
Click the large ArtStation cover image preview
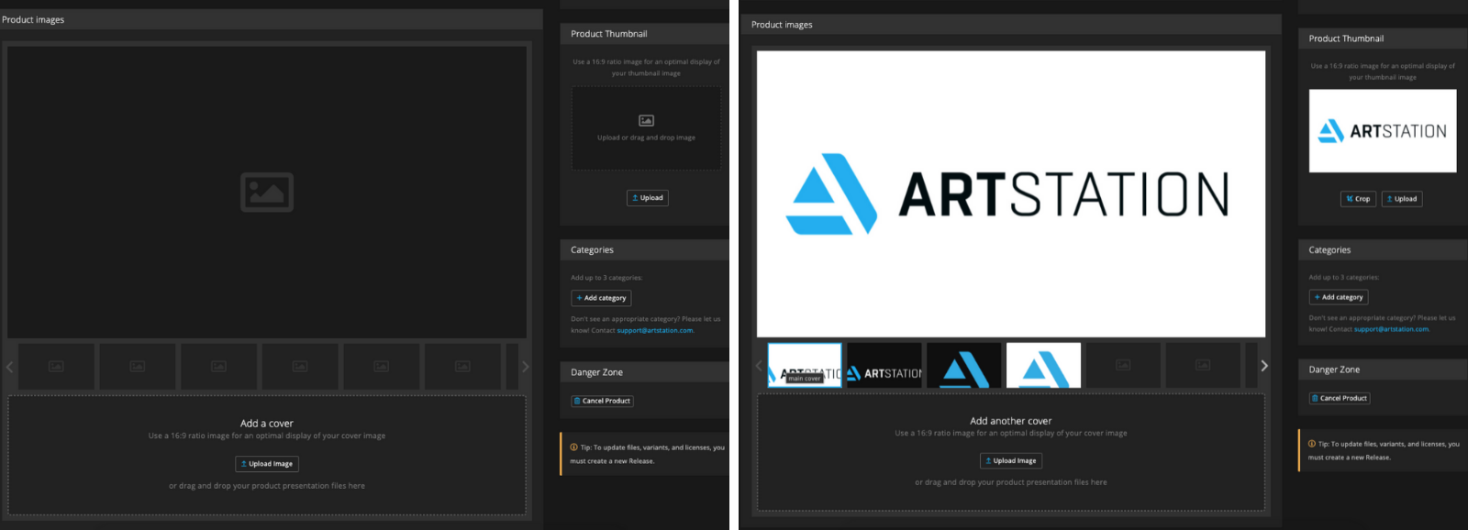tap(1011, 193)
